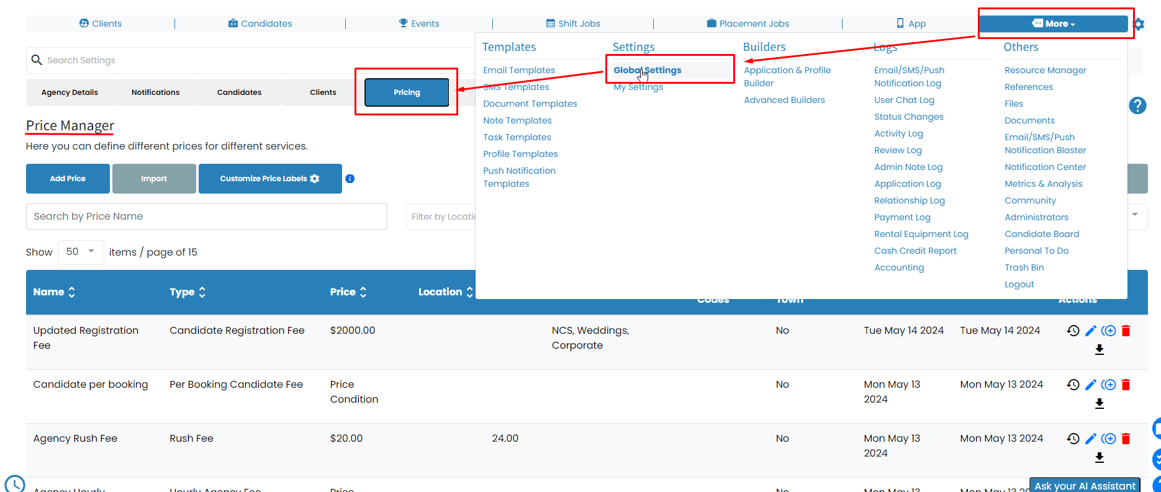Switch to the Notifications settings tab
The width and height of the screenshot is (1161, 492).
[x=155, y=92]
